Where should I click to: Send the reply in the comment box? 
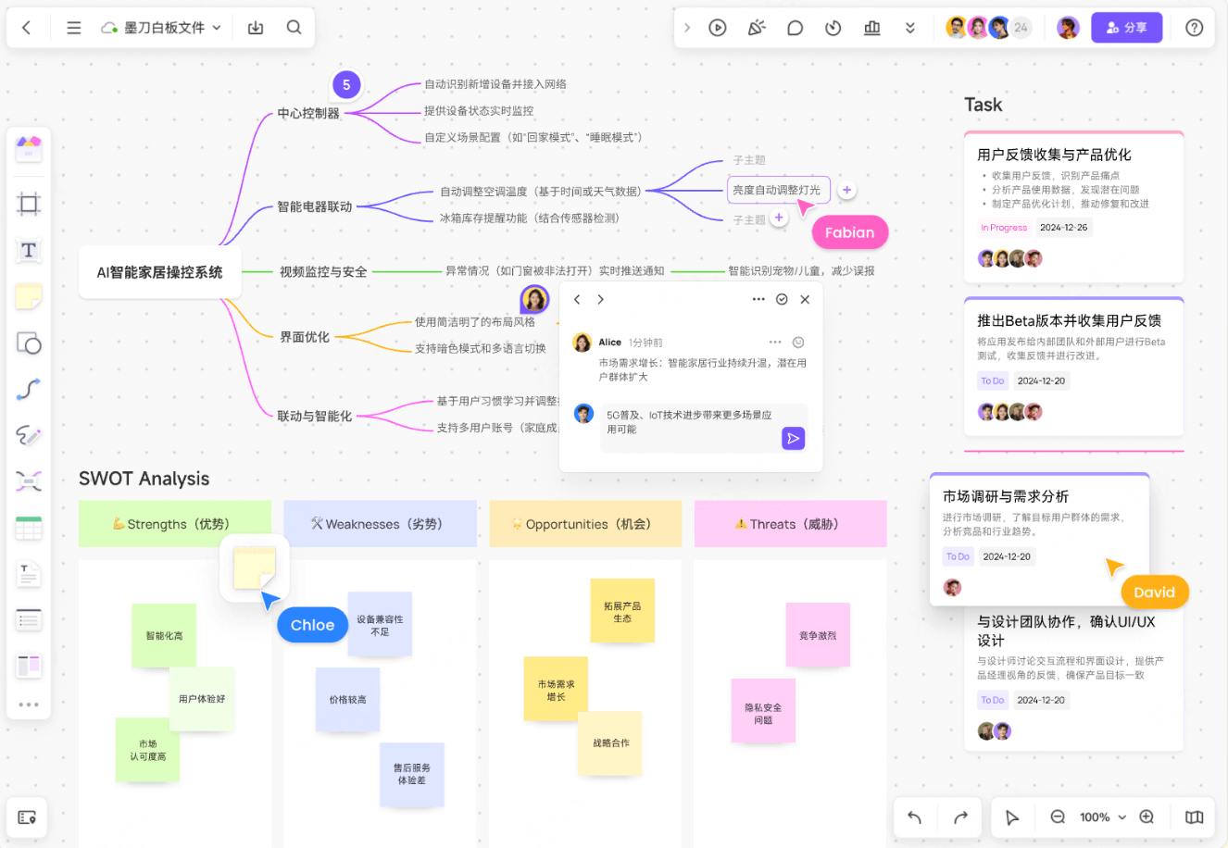tap(793, 438)
